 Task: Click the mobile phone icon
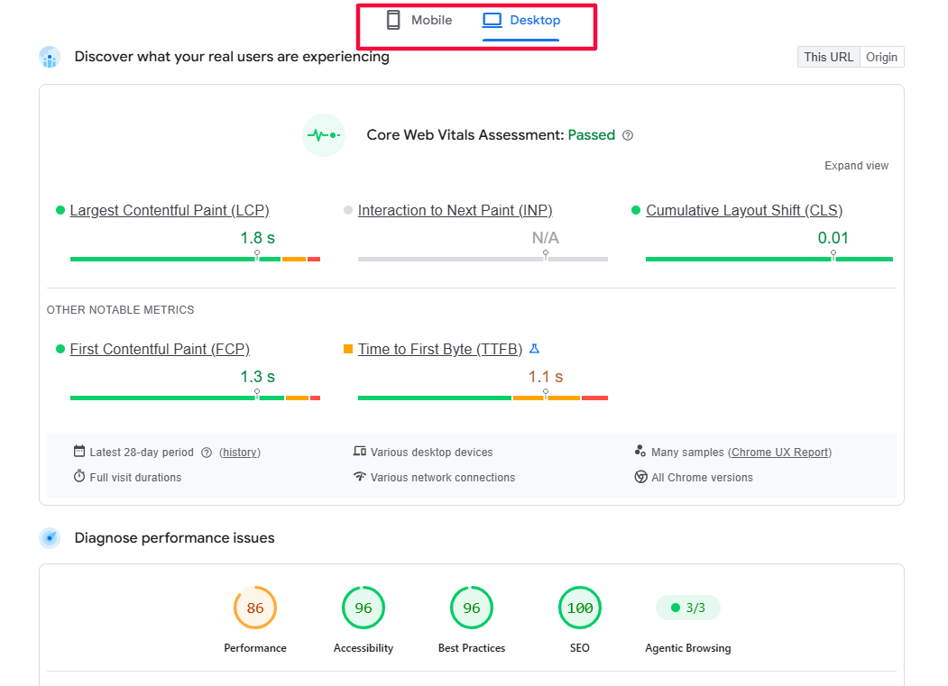(393, 20)
